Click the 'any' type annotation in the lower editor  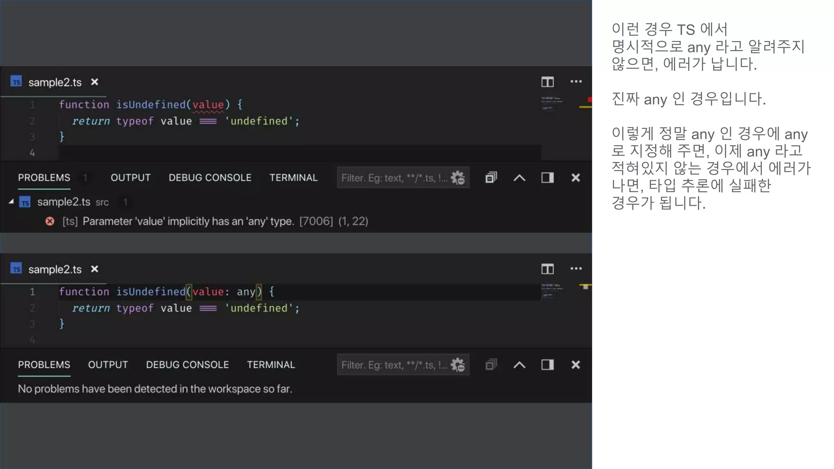point(246,292)
